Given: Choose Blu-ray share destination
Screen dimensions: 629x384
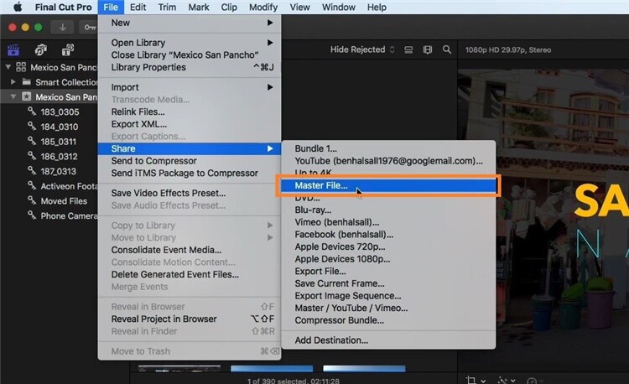Looking at the screenshot, I should pos(388,210).
